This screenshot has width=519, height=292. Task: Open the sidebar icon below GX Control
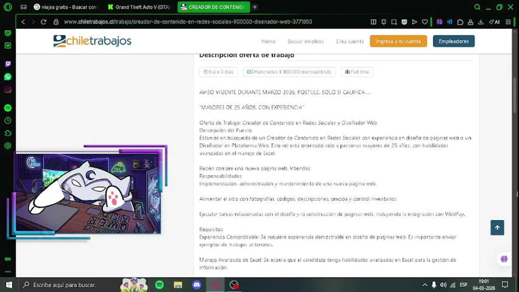(8, 46)
